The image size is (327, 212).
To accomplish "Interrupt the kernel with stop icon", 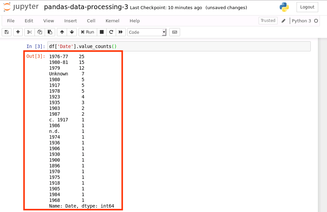I will tap(102, 32).
